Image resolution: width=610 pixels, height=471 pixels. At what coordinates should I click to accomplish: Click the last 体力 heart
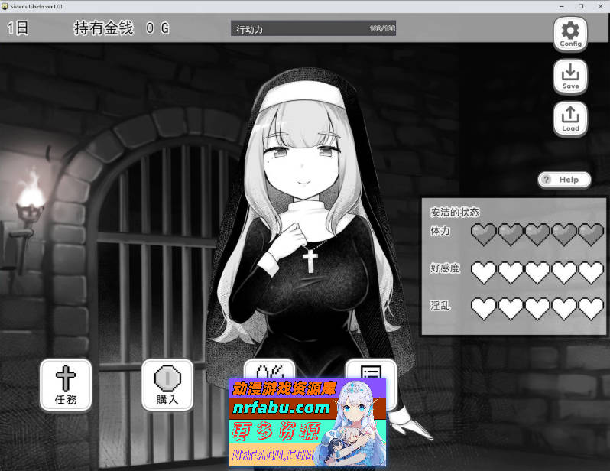591,234
